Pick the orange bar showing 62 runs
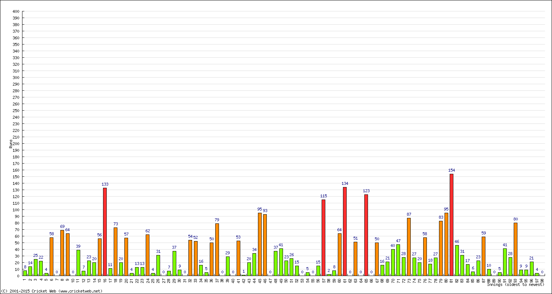 point(148,255)
